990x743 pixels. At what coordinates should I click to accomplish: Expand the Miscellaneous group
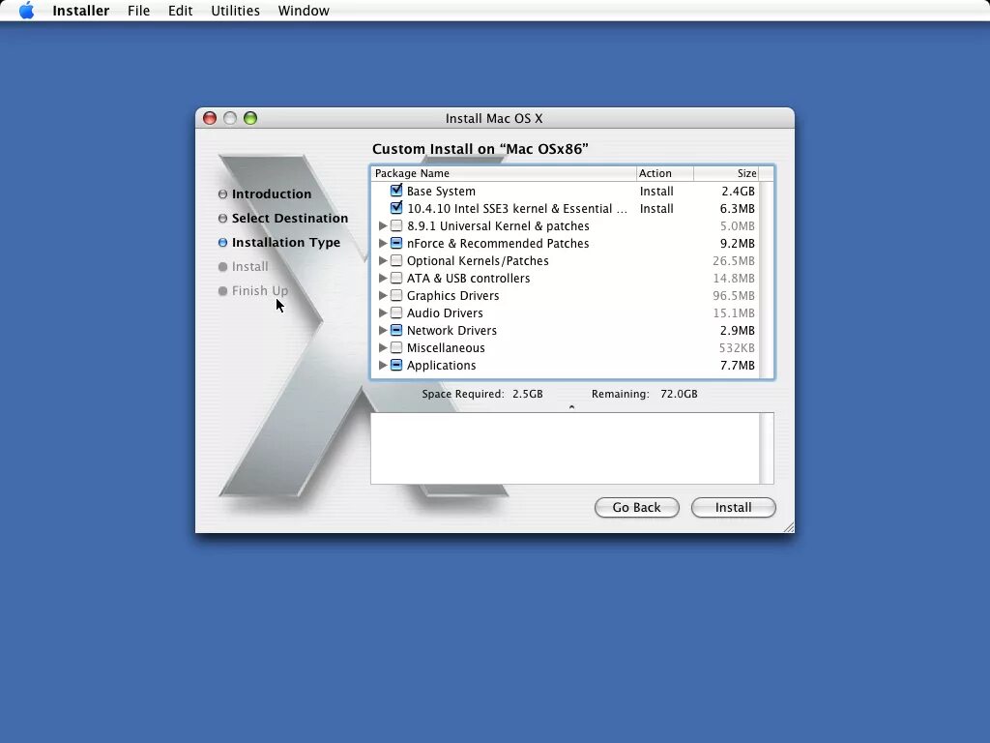coord(383,347)
